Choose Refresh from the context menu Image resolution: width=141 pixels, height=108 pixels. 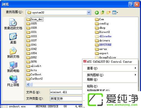click(110, 80)
